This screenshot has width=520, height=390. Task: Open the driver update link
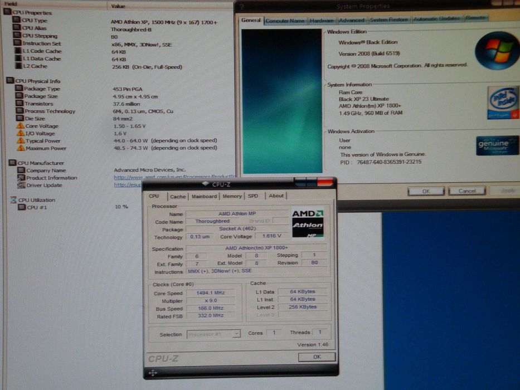[128, 185]
